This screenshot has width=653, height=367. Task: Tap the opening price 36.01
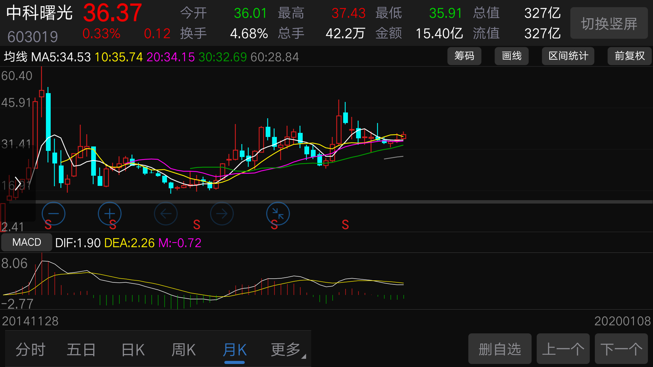(x=250, y=13)
